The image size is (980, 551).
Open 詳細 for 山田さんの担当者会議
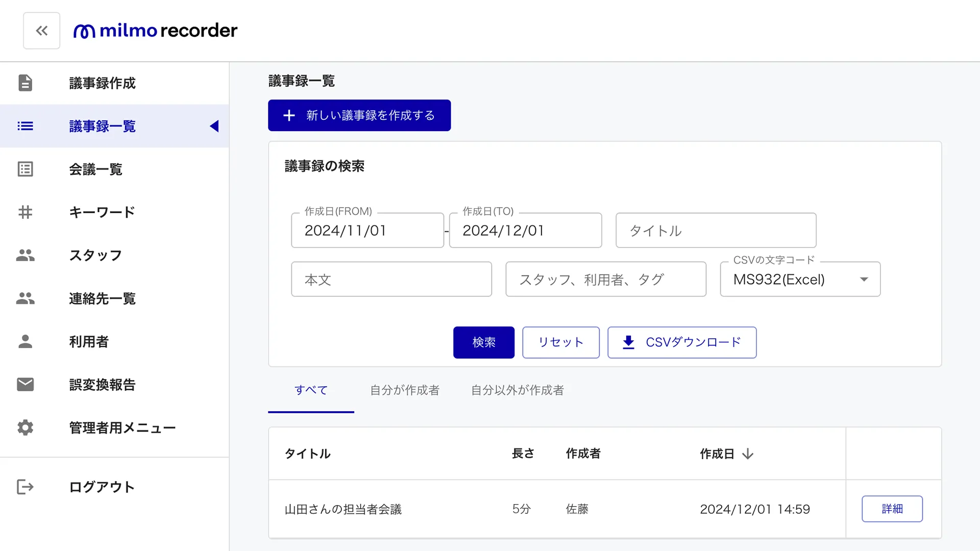coord(892,509)
